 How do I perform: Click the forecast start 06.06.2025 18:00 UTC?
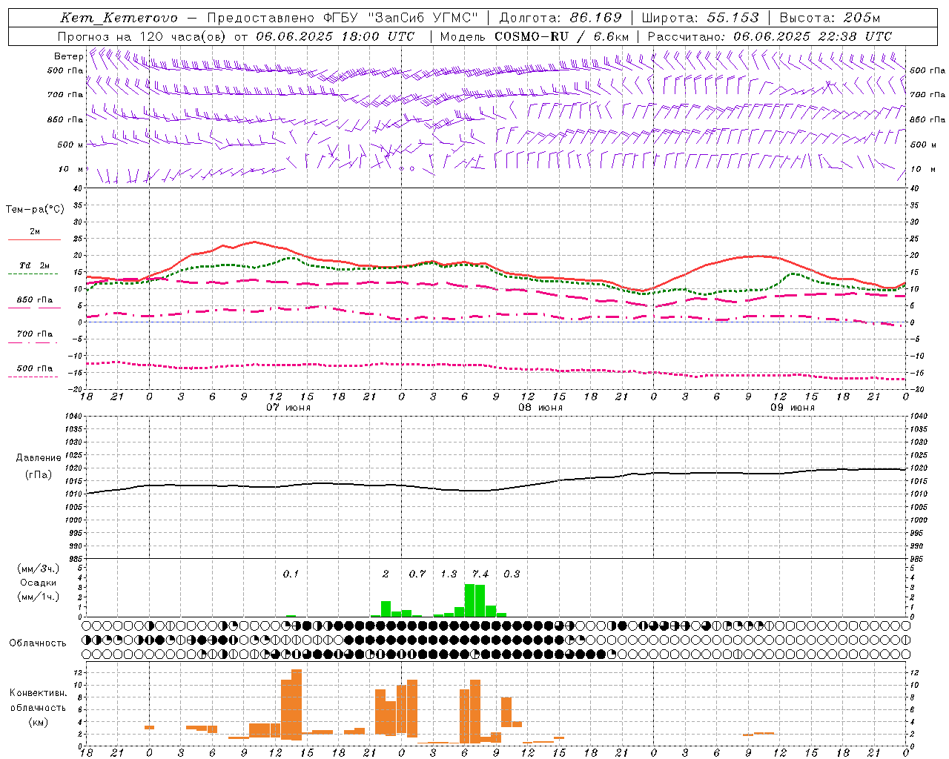pos(335,36)
